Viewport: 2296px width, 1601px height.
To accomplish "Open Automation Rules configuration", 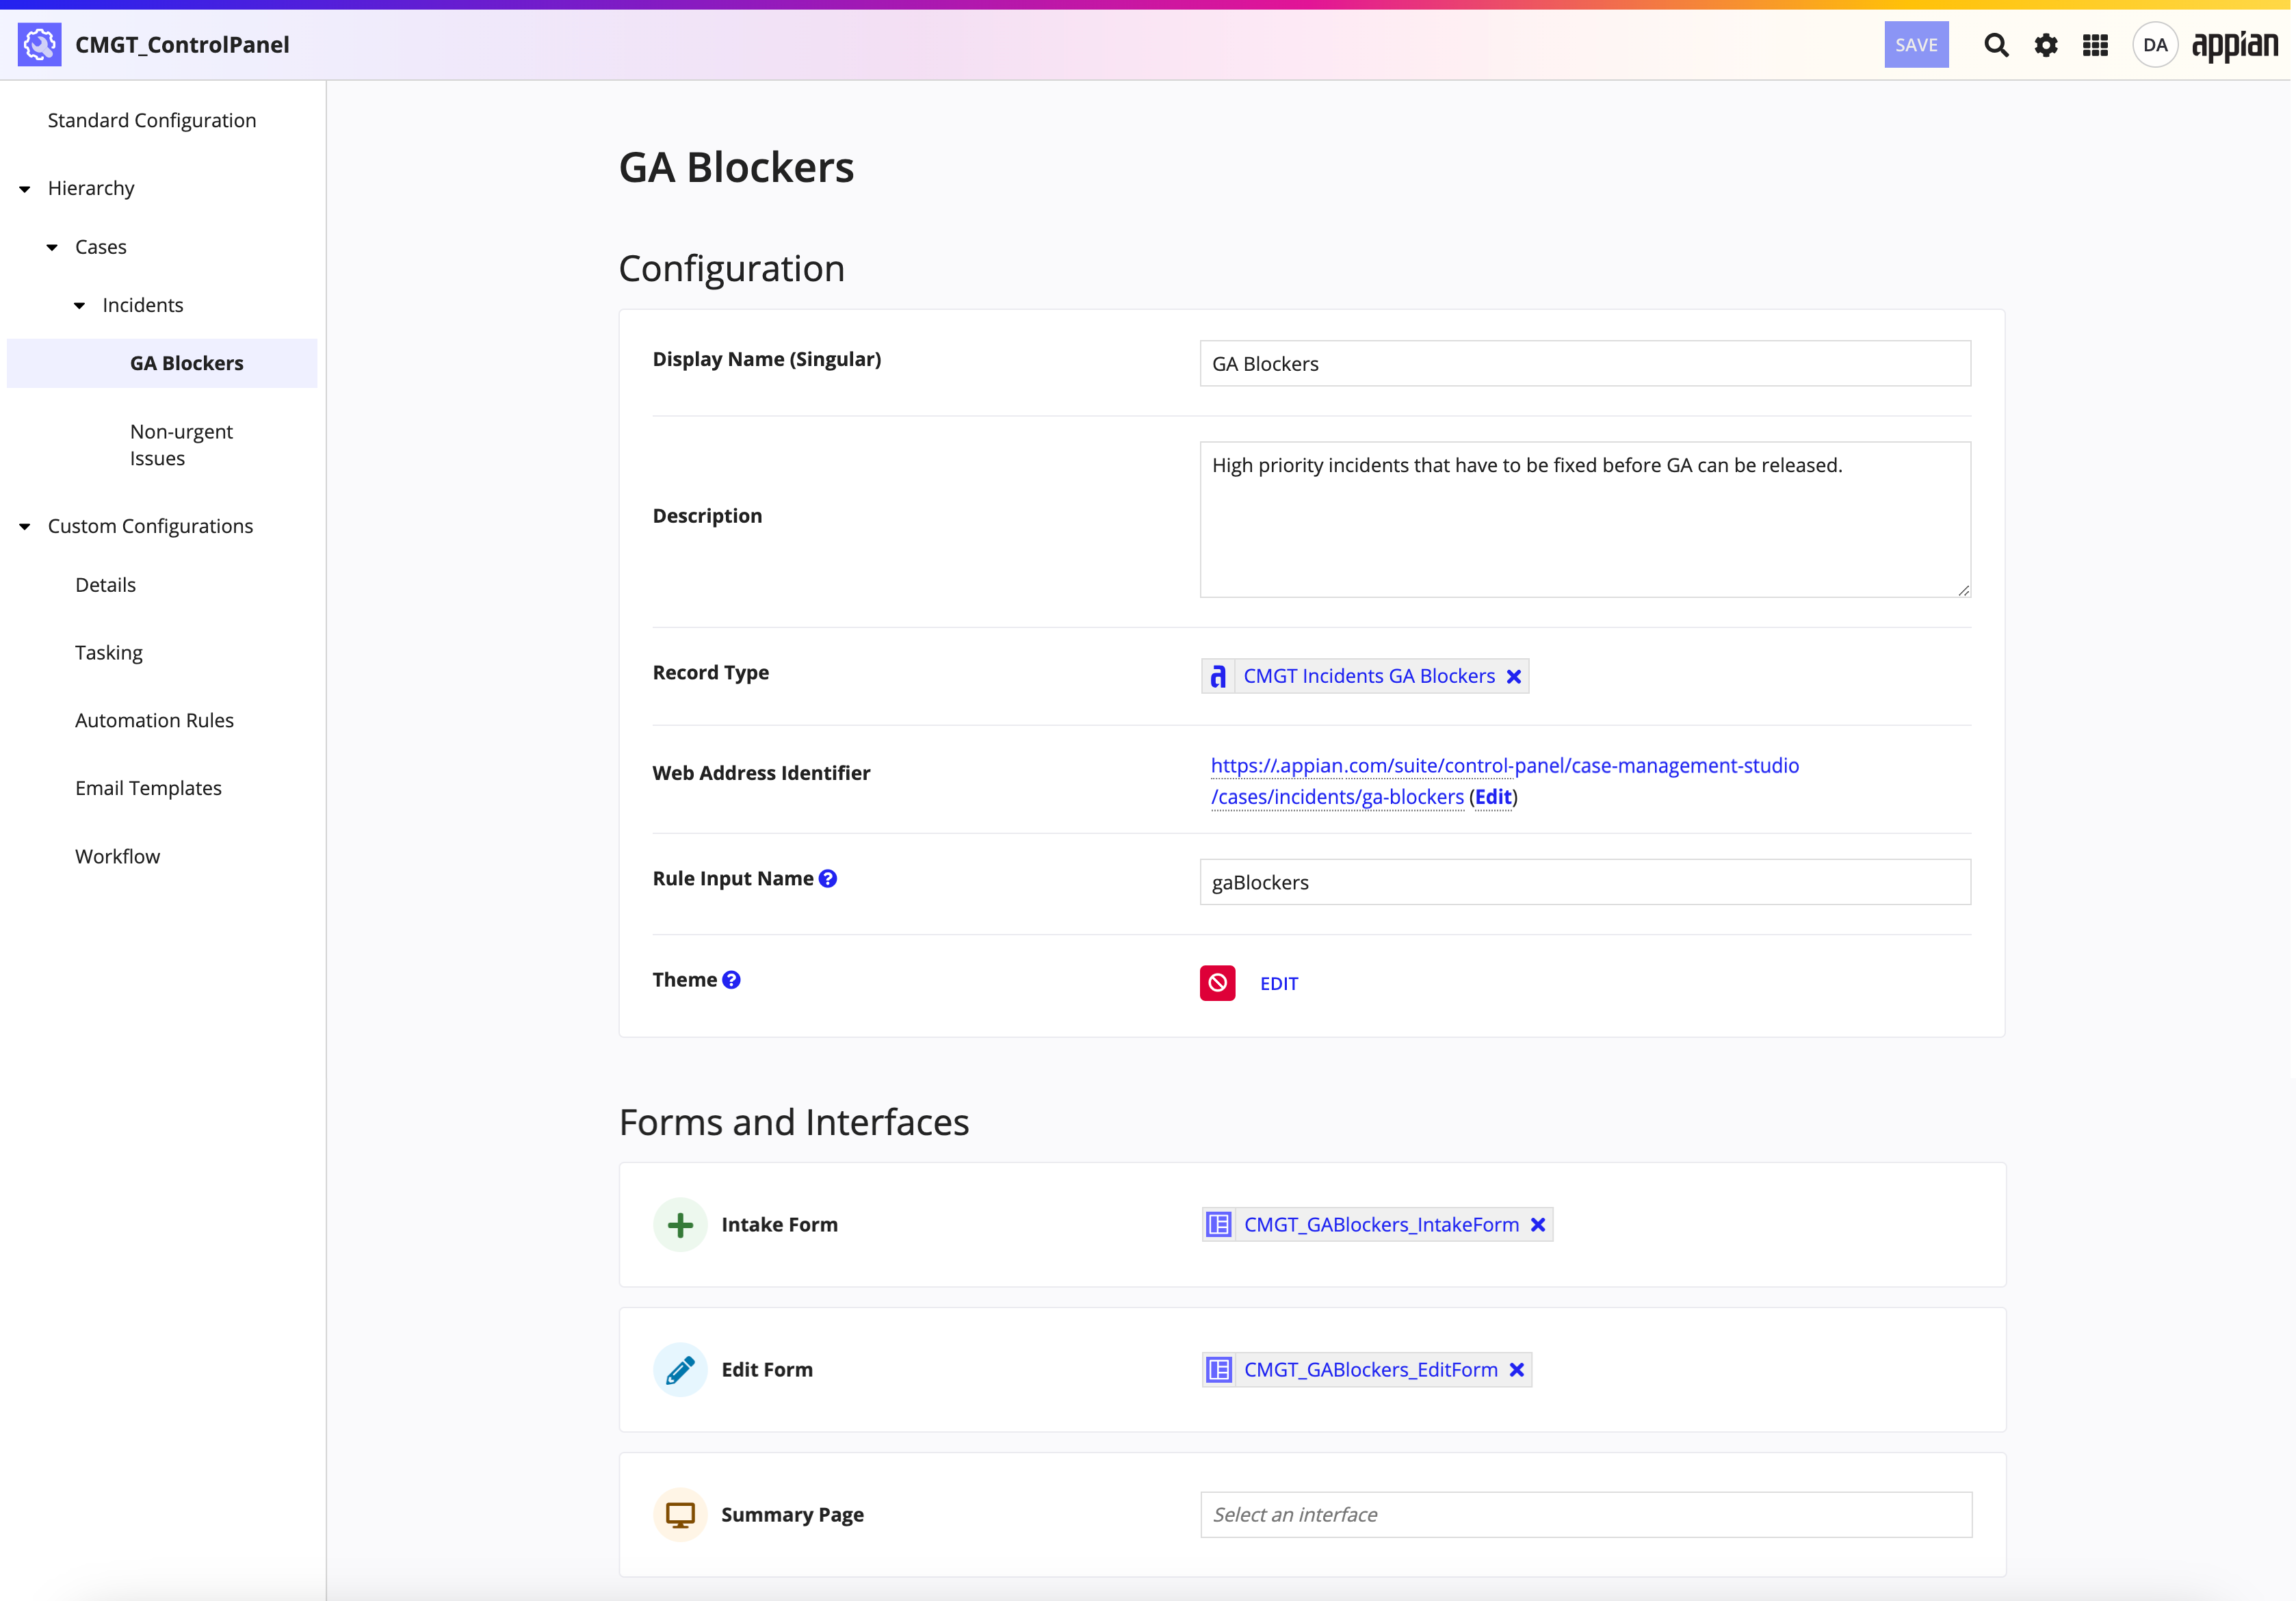I will click(154, 720).
